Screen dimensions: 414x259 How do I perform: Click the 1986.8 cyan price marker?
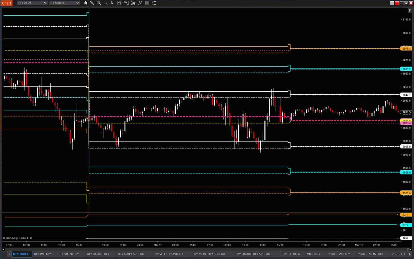(406, 172)
